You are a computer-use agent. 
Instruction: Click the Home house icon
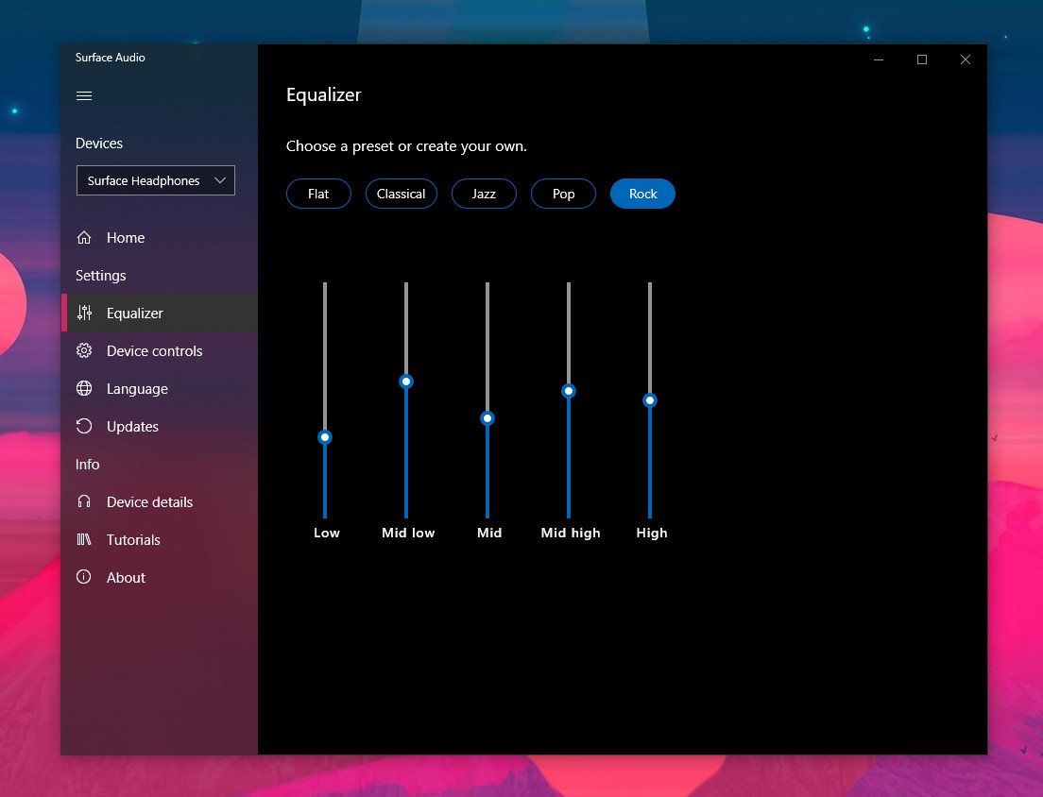[84, 237]
